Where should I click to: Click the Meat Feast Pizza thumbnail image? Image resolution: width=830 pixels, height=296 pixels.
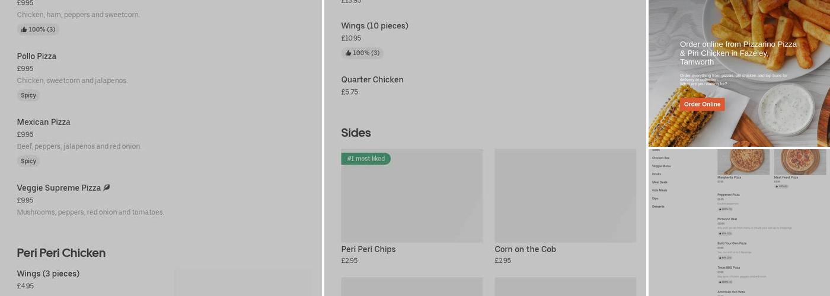coord(800,162)
